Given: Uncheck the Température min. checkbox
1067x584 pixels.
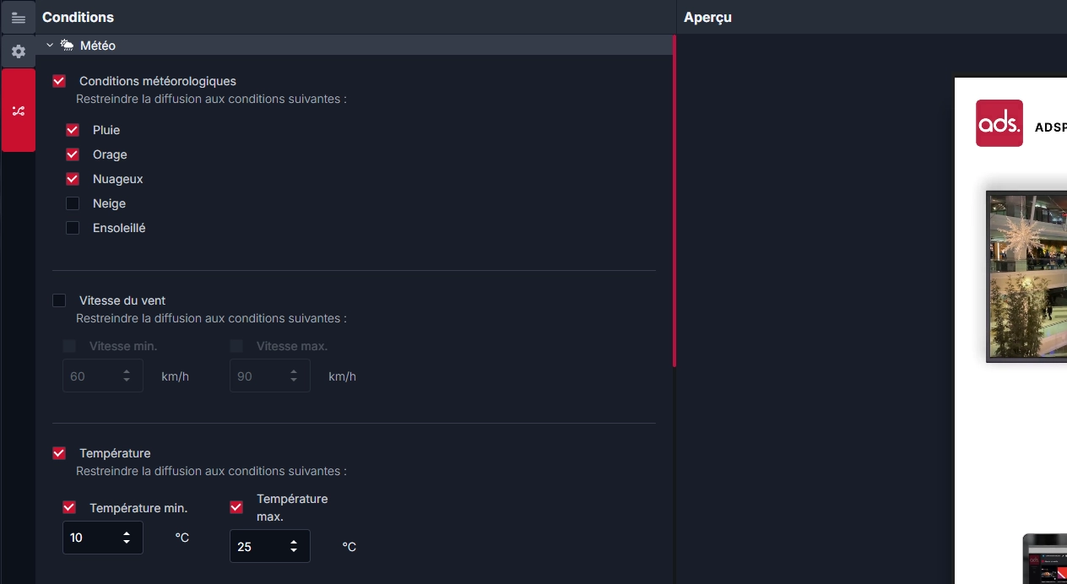Looking at the screenshot, I should pyautogui.click(x=69, y=508).
